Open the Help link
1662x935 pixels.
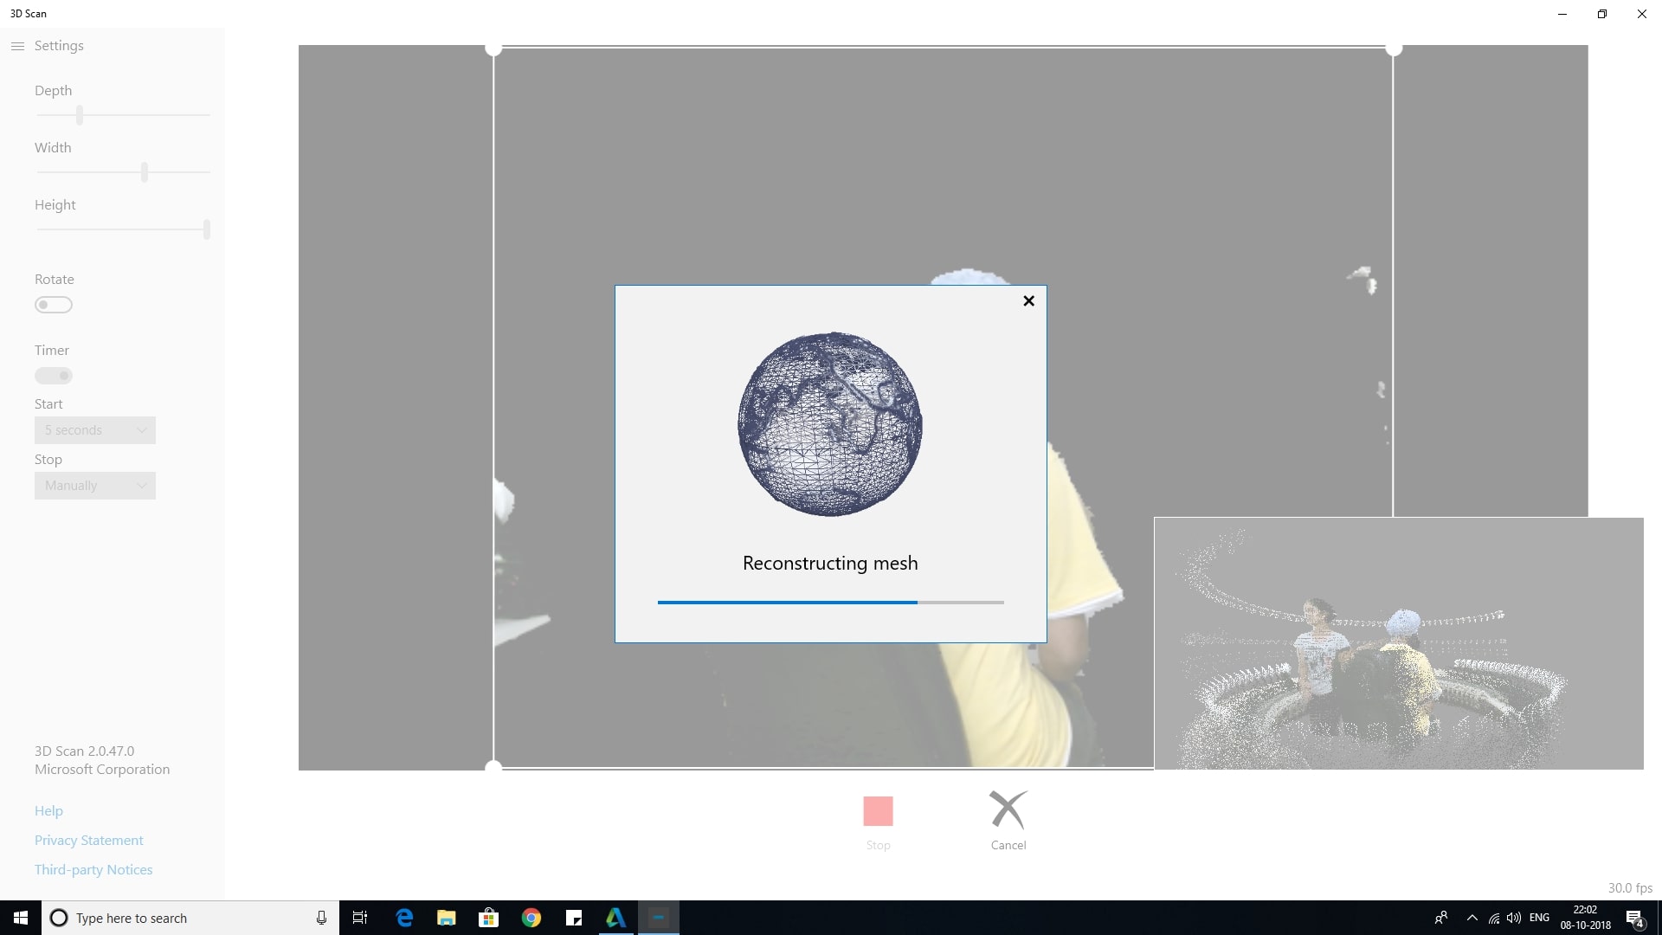(x=48, y=811)
